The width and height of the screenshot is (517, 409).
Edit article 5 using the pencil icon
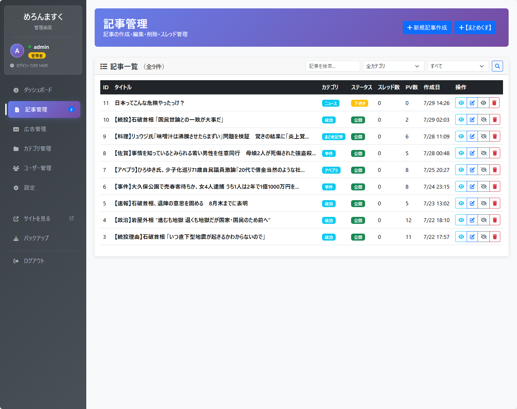[x=472, y=203]
